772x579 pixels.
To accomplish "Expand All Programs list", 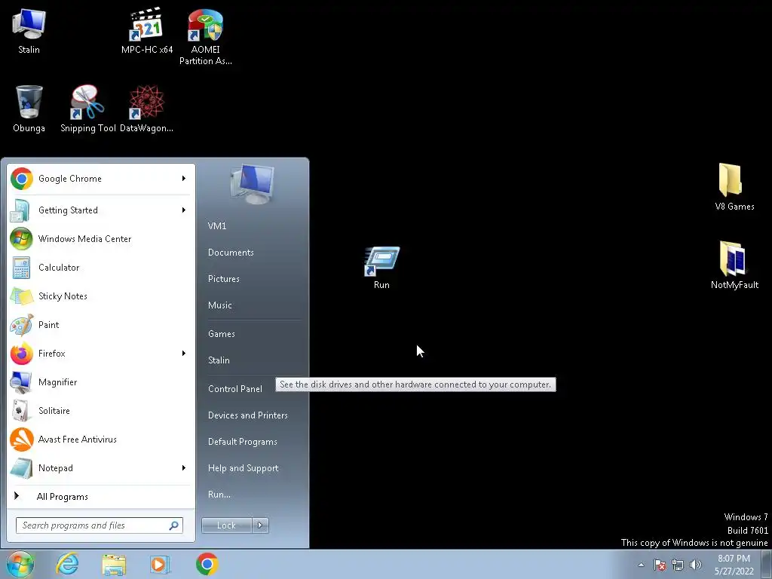I will 101,497.
